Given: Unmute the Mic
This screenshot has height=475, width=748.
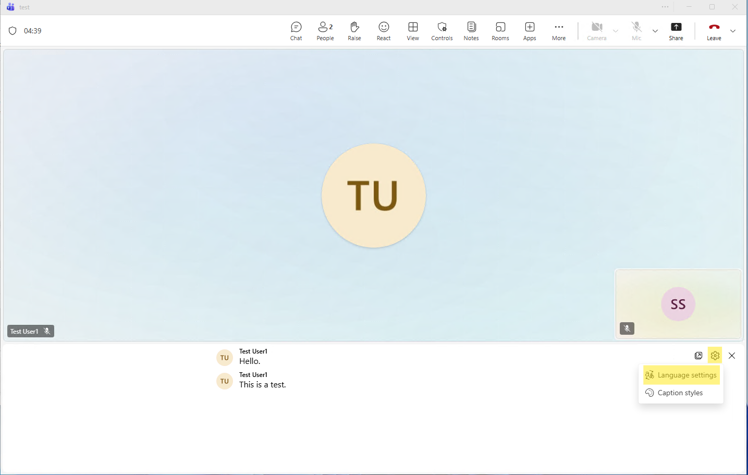Looking at the screenshot, I should 636,31.
